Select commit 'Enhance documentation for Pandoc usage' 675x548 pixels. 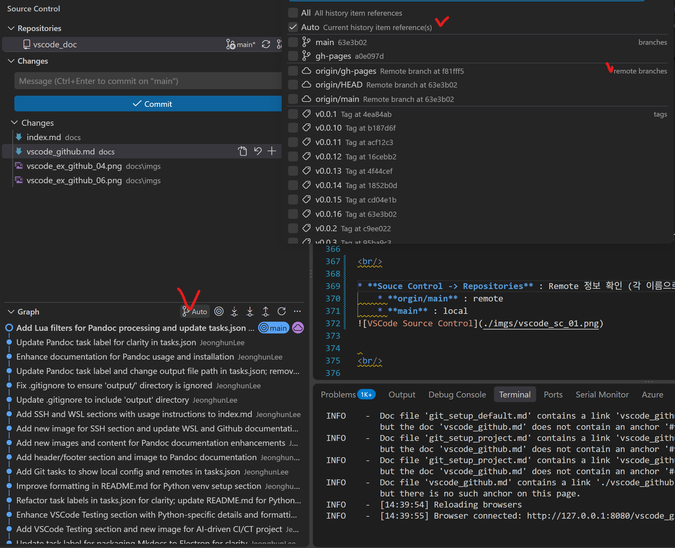[x=125, y=357]
